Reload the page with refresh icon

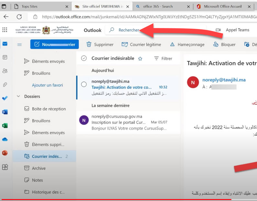coord(19,17)
